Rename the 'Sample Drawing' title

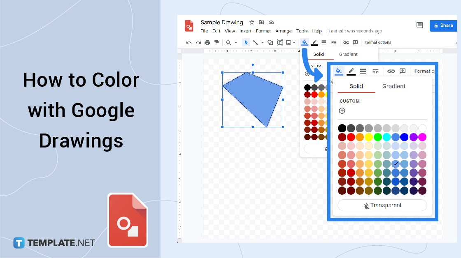(222, 22)
